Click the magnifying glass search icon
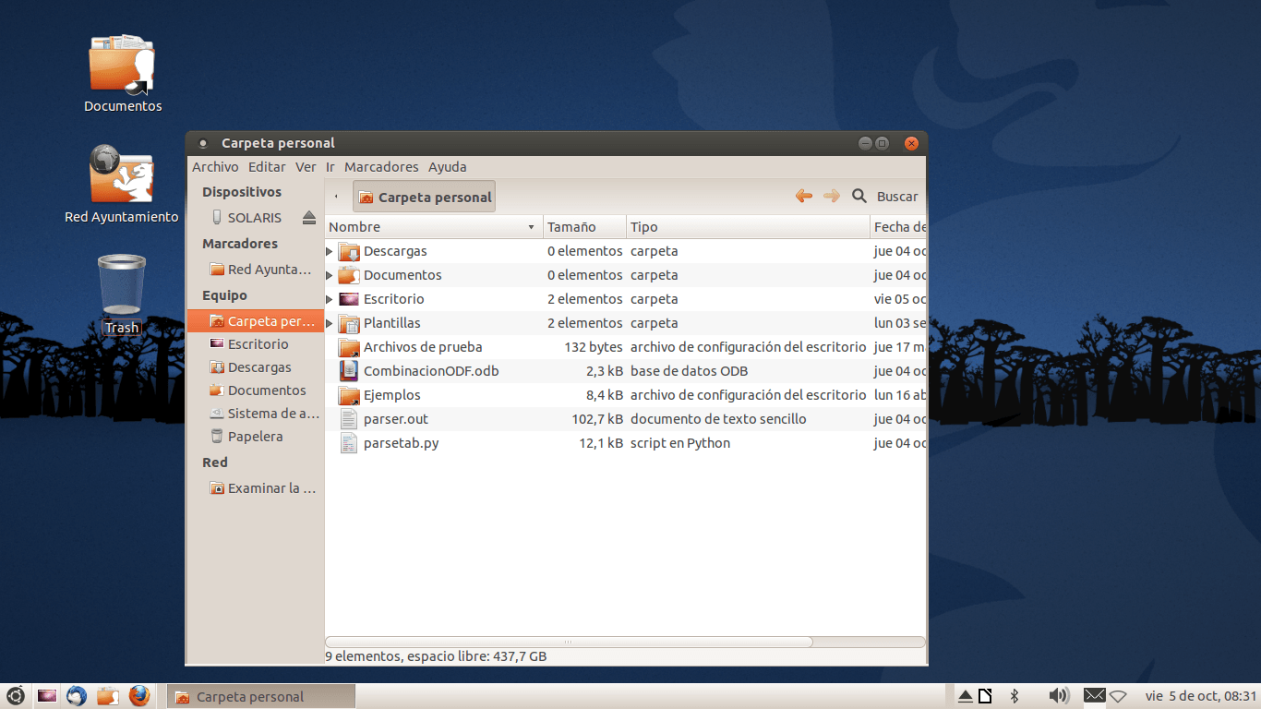This screenshot has width=1261, height=709. pos(859,196)
